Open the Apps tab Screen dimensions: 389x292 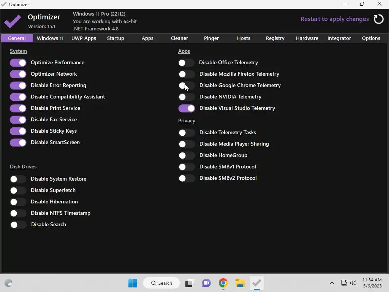(147, 38)
